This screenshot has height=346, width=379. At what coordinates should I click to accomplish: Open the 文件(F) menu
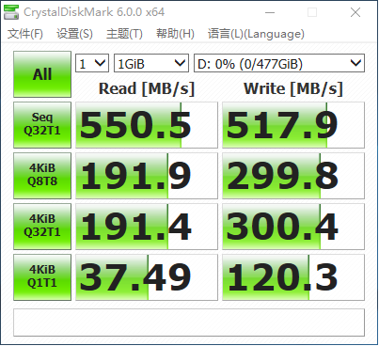[25, 34]
